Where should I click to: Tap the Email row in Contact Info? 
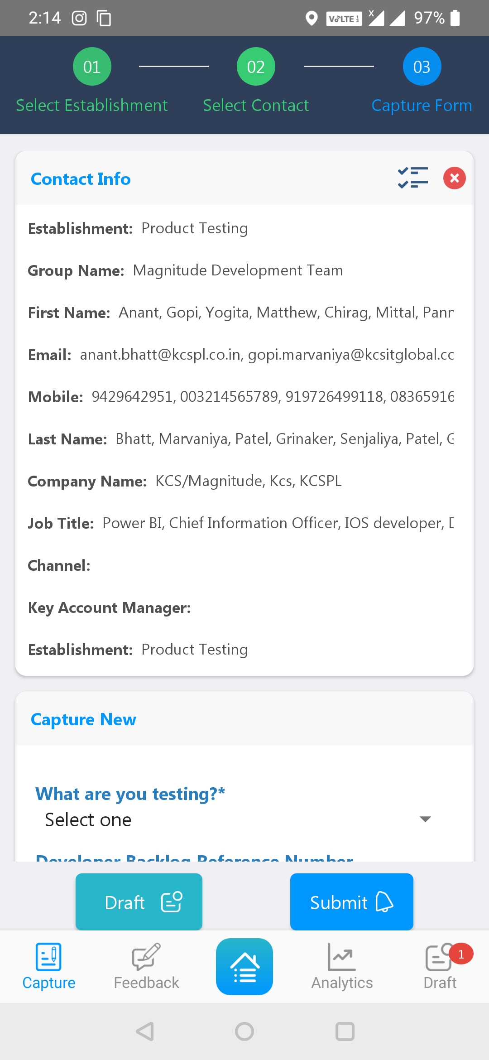tap(241, 355)
